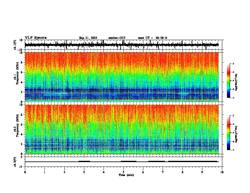Viewport: 250px width, 193px height.
Task: Click the ch.1 spectrogram color bar
Action: (228, 81)
